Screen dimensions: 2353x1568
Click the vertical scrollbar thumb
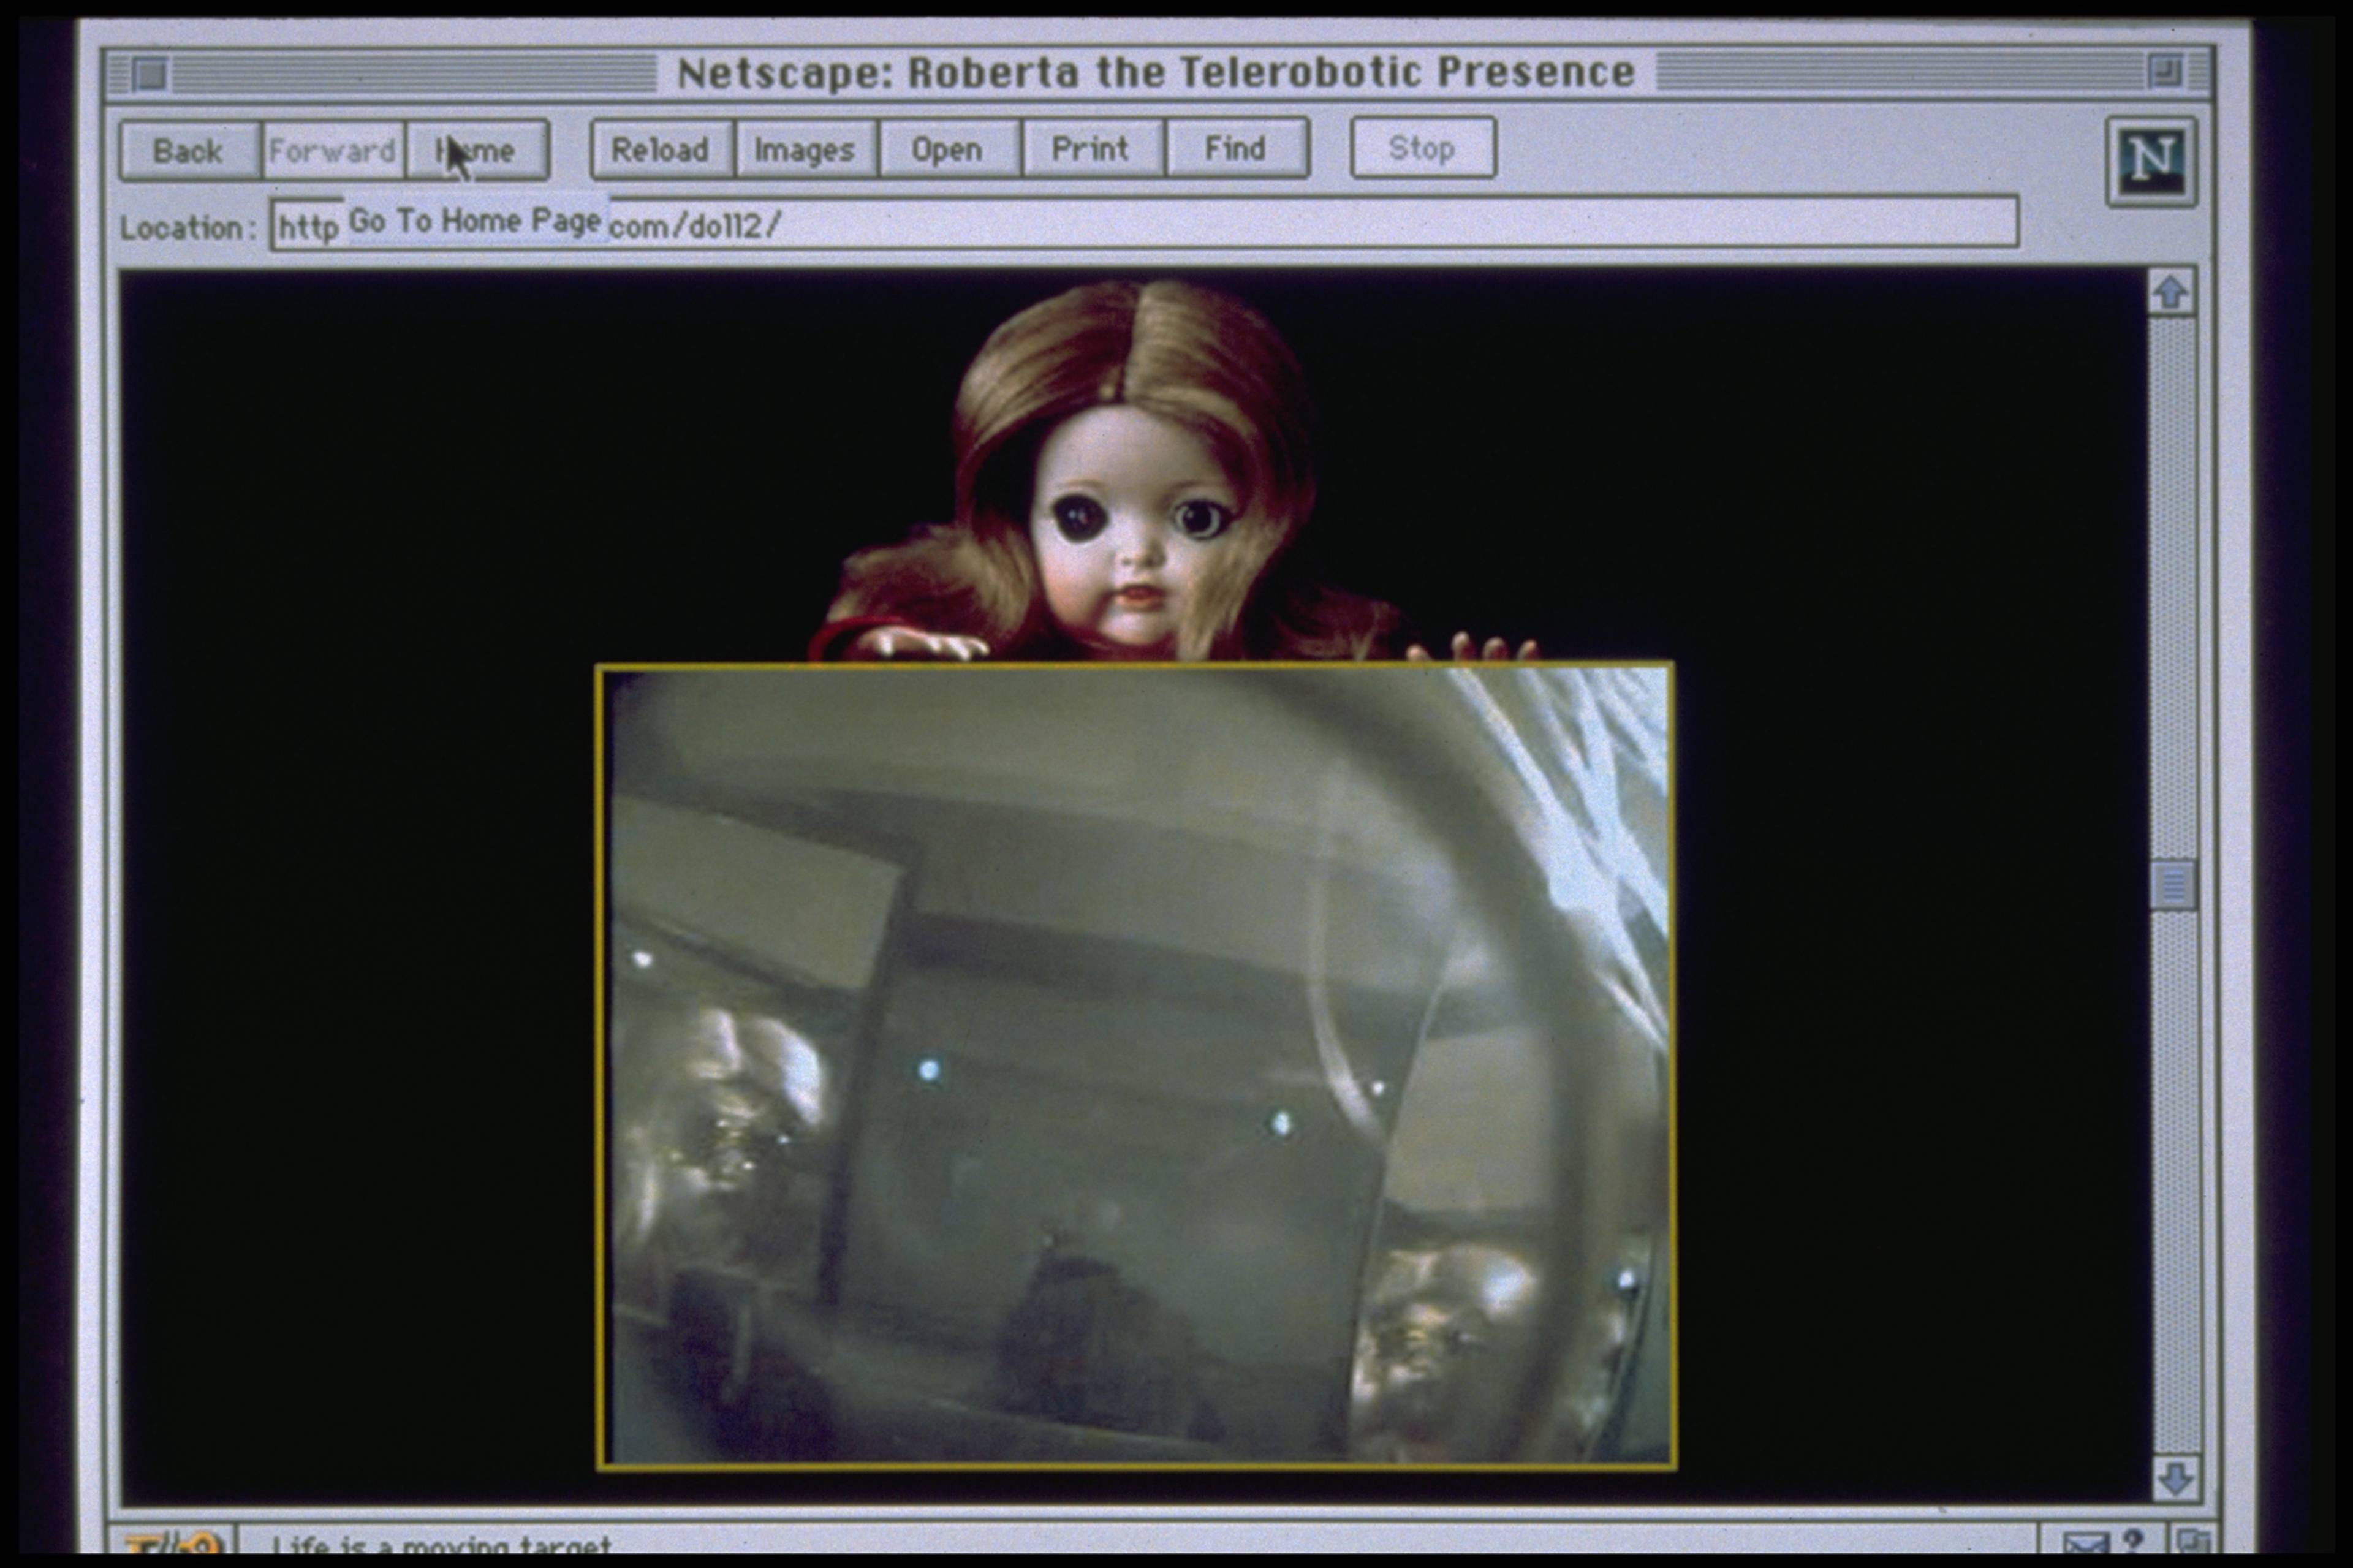[x=2173, y=885]
